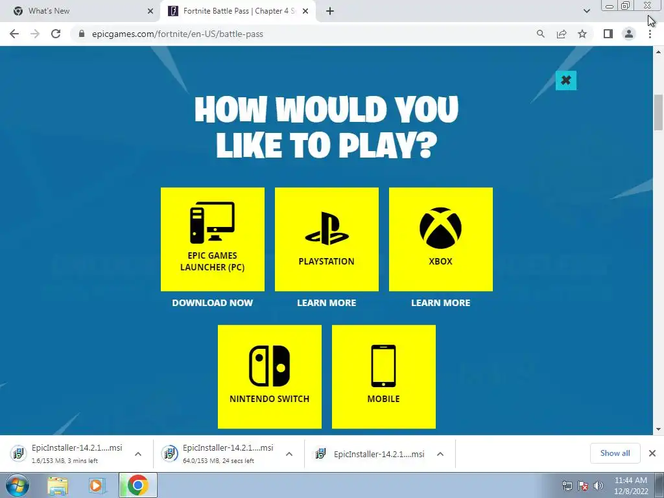Switch to the What's New tab
Screen dimensions: 664x498
[x=80, y=11]
